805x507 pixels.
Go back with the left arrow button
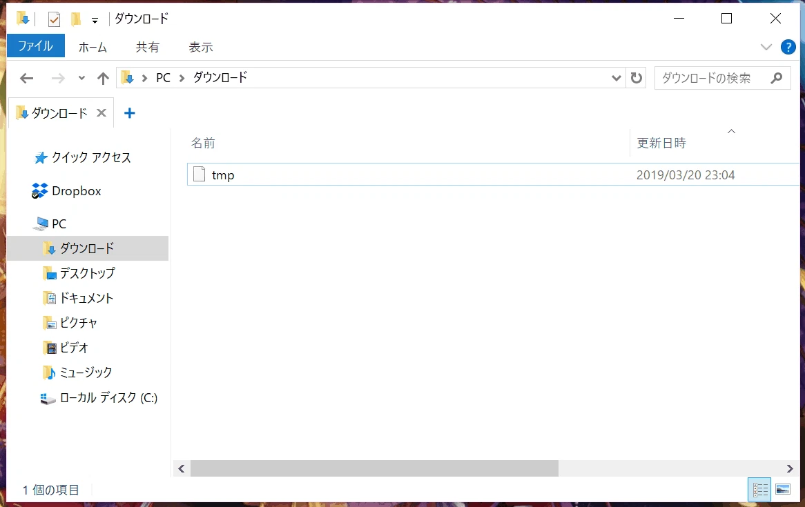tap(27, 78)
